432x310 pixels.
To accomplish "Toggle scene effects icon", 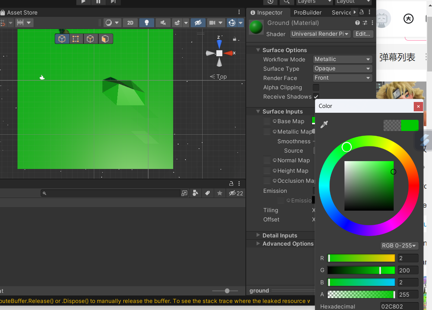I will (x=177, y=23).
